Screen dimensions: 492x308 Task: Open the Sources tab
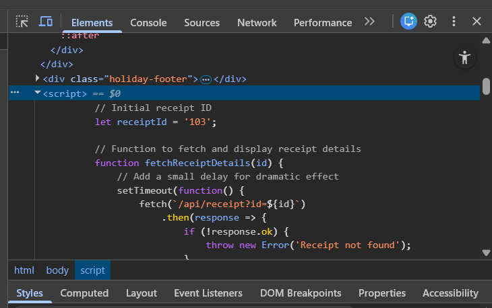pos(202,23)
